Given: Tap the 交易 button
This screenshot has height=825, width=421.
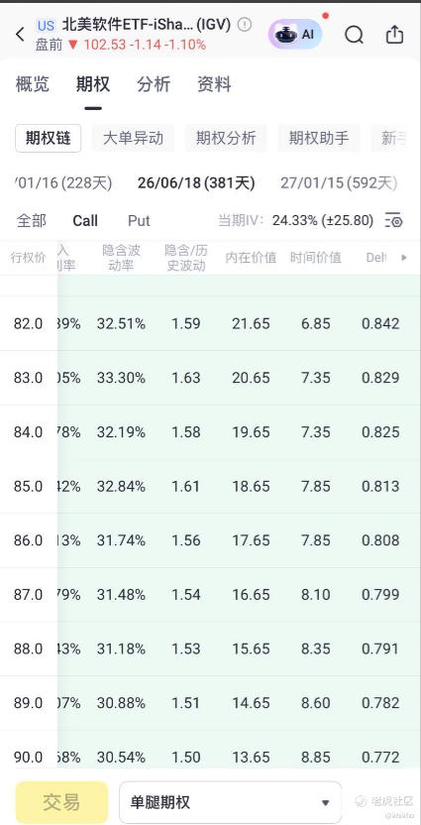Looking at the screenshot, I should tap(61, 802).
